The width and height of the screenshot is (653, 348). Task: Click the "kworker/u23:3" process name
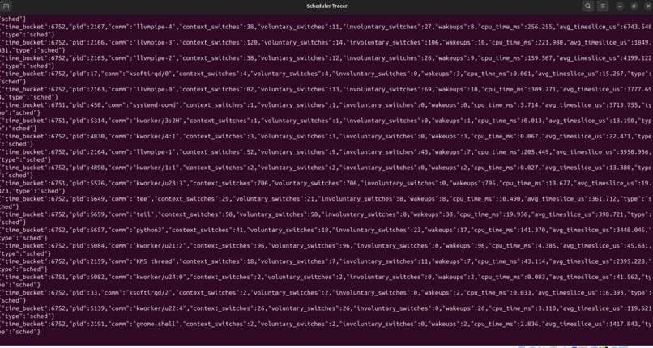[159, 184]
